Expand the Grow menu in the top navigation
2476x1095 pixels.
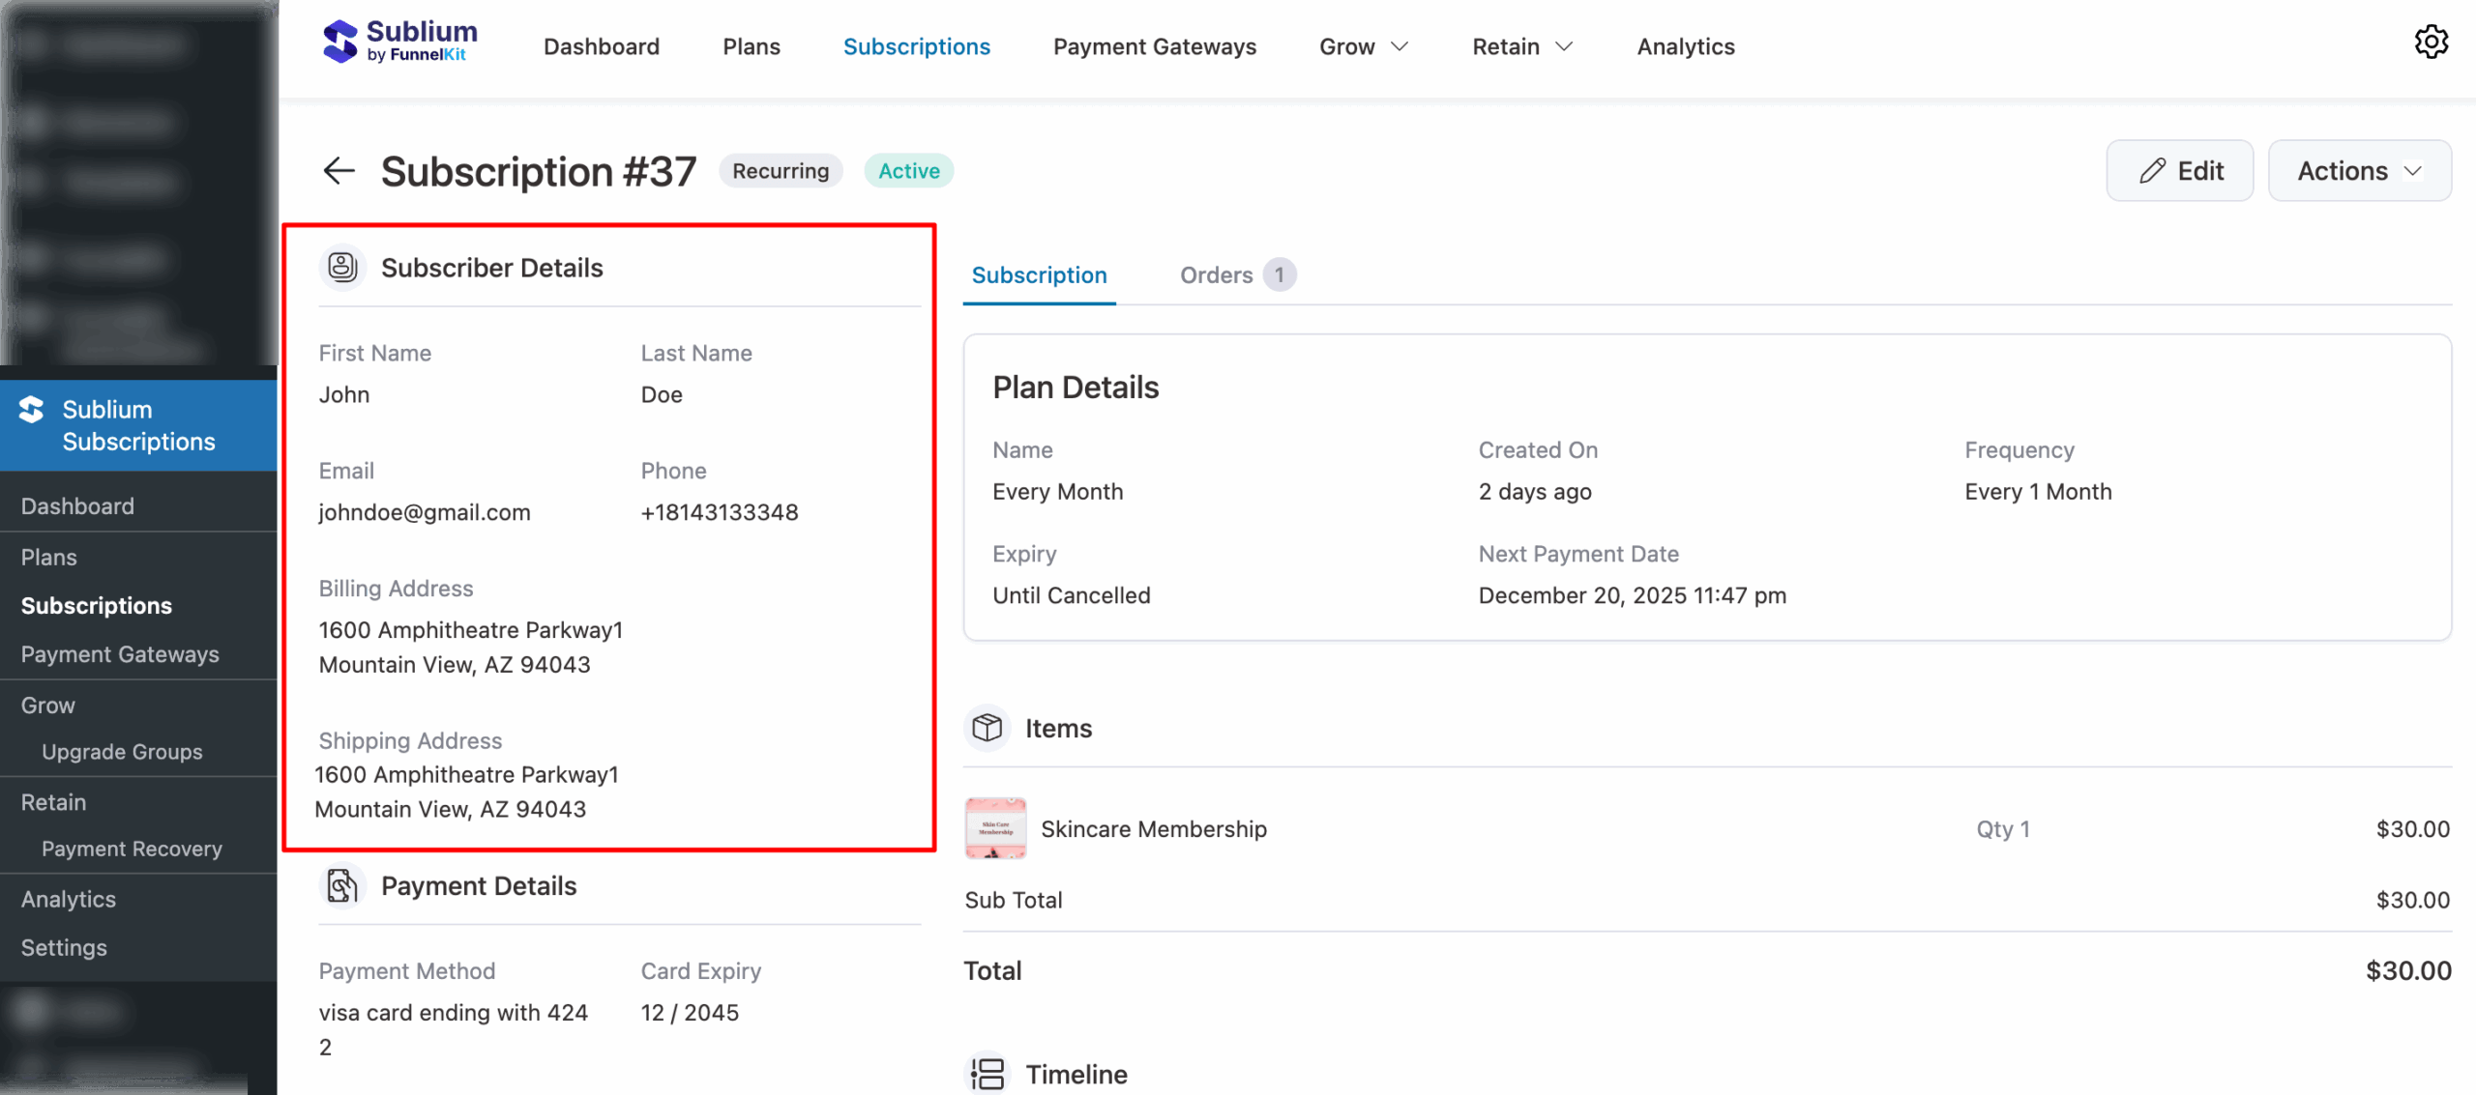pos(1363,45)
